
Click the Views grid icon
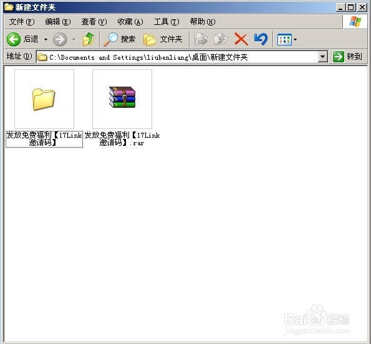point(284,40)
